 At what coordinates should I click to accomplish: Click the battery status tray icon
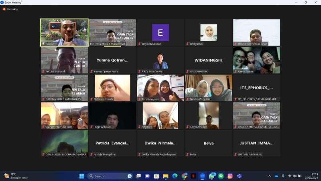300,176
